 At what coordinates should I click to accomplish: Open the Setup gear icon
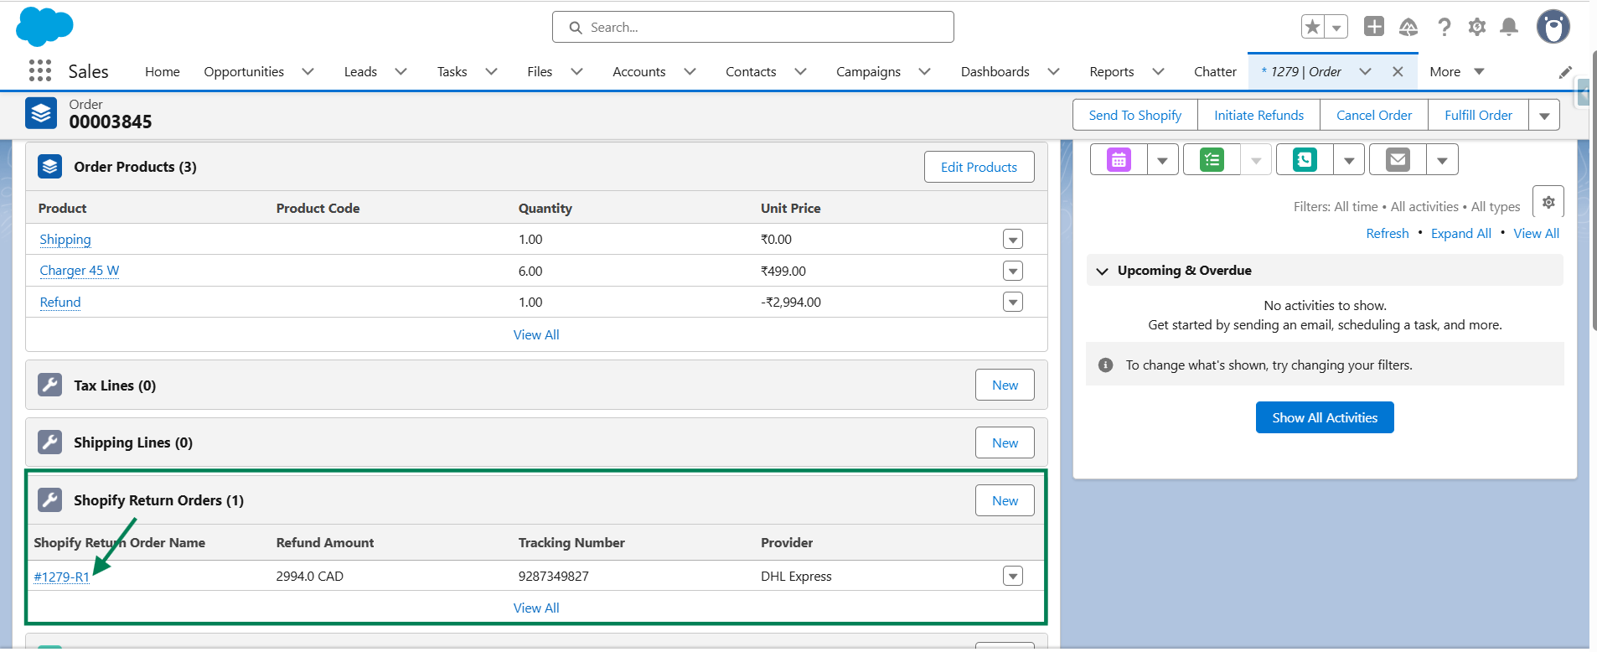click(x=1477, y=27)
